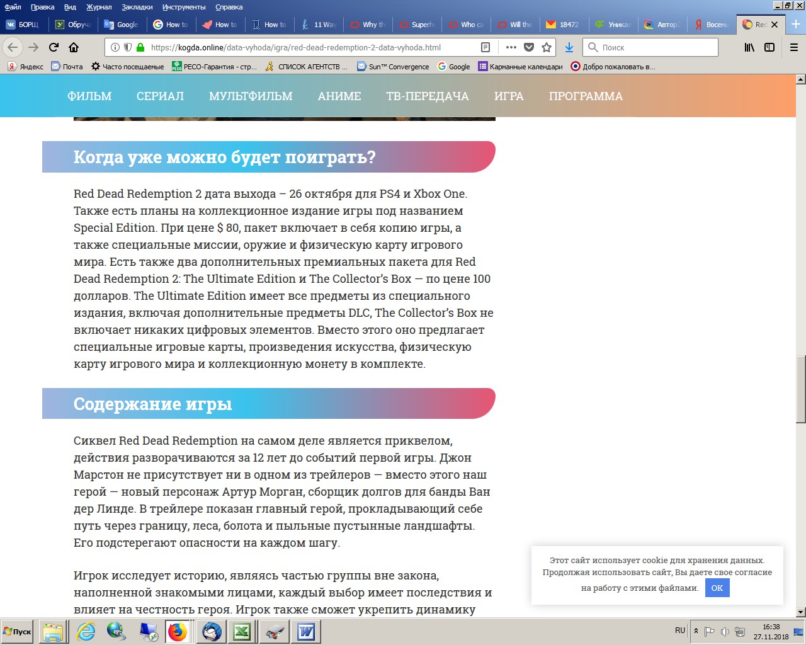Switch to the Who ca tab
The image size is (806, 645).
tap(467, 25)
